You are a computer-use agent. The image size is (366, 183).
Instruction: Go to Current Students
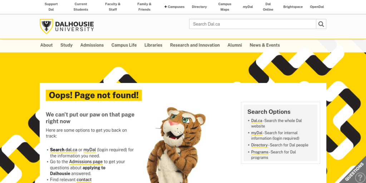(81, 7)
